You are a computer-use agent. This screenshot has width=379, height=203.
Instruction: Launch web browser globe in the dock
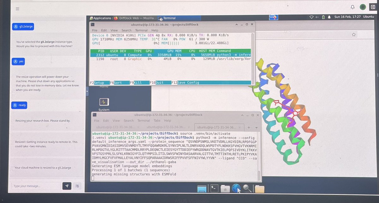coord(236,188)
